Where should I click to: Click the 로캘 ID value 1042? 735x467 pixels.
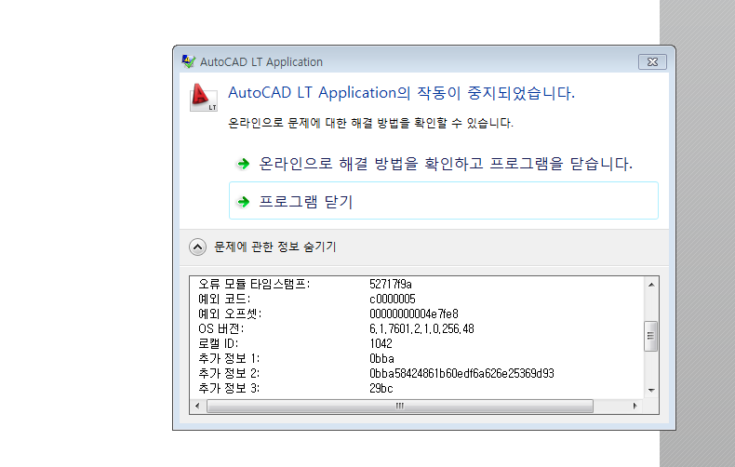click(x=381, y=343)
